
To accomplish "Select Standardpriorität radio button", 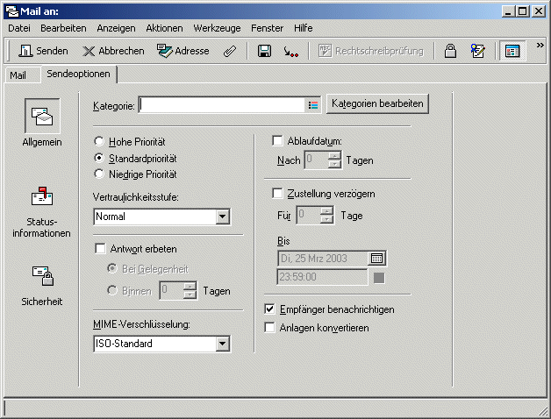I will (x=99, y=158).
